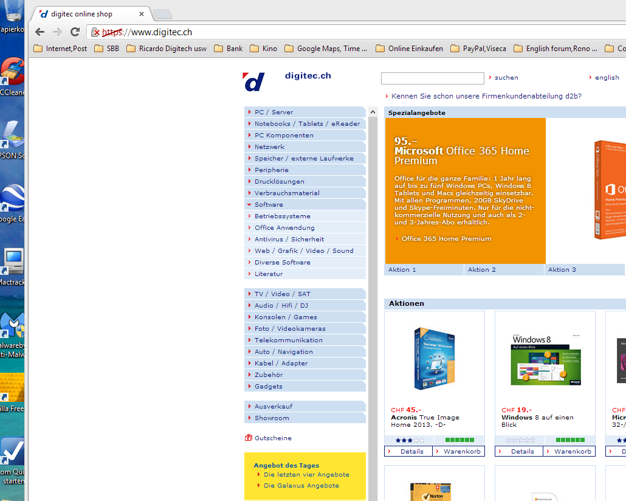Click the suchen search link

(x=506, y=78)
